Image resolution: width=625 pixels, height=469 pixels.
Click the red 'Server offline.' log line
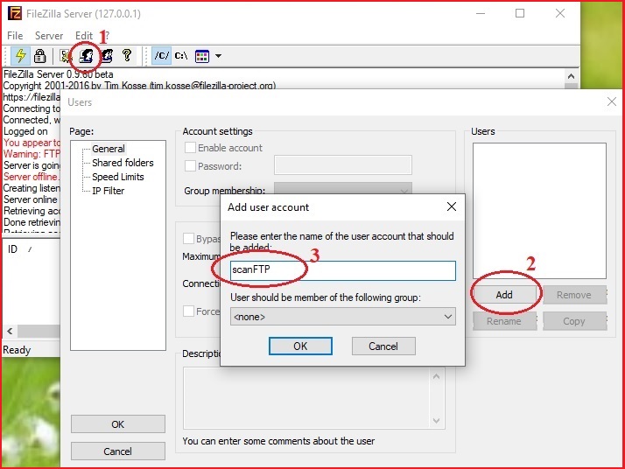click(32, 177)
